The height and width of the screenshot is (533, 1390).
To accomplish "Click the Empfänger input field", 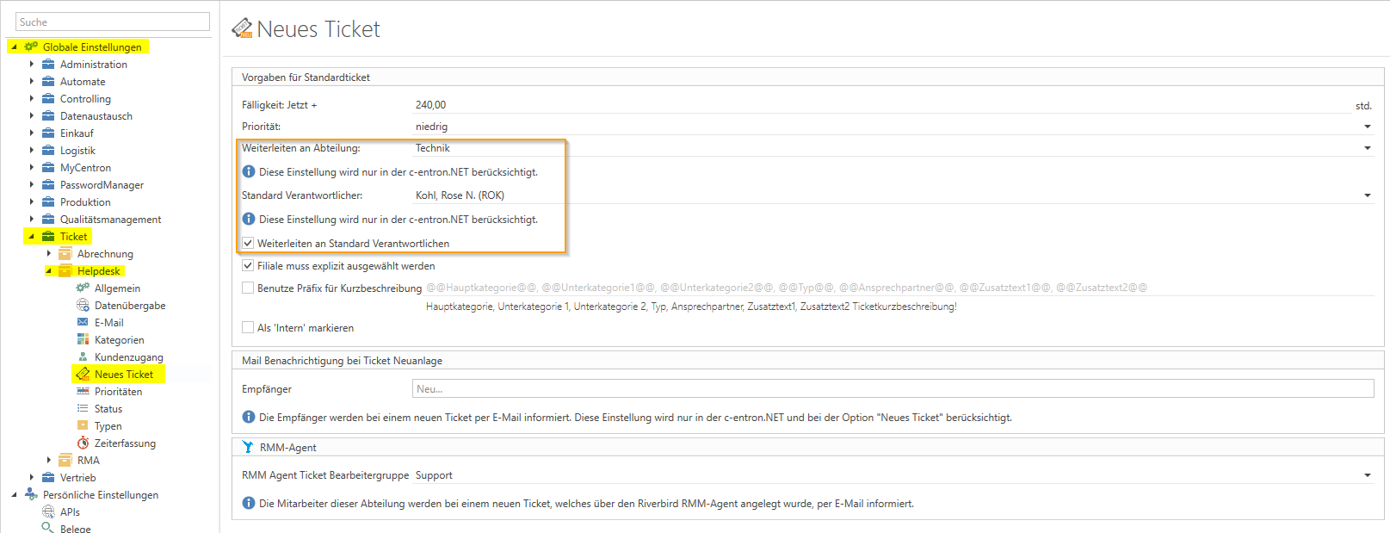I will [x=893, y=389].
